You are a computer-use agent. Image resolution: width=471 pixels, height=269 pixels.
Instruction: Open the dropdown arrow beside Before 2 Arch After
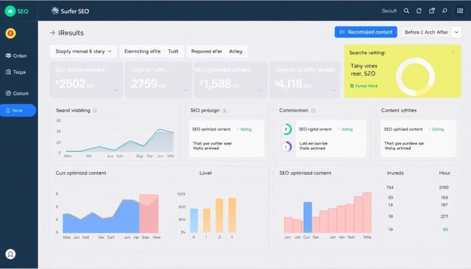coord(456,32)
